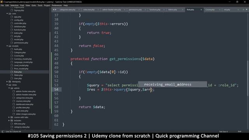Switch to the Admin.php tab
Screen dimensions: 249x140
(173, 10)
